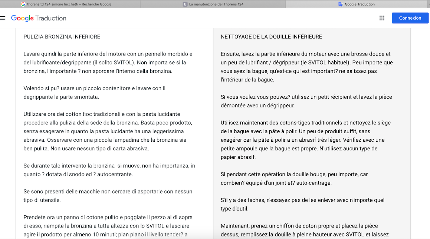
Task: Click the Google favicon on first tab
Action: pyautogui.click(x=23, y=4)
